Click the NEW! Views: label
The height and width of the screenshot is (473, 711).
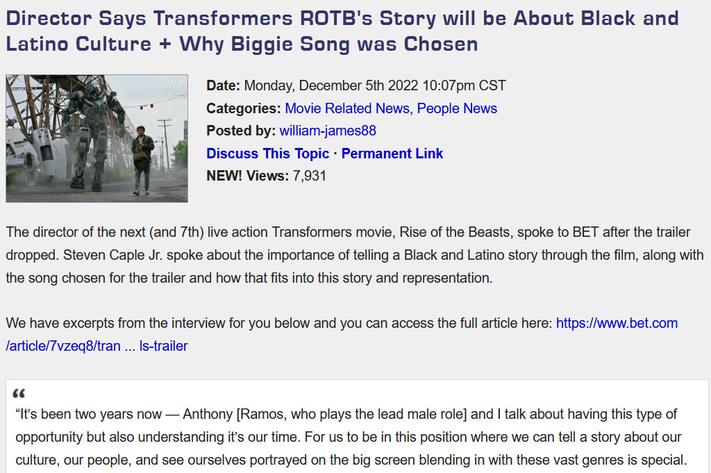tap(247, 176)
